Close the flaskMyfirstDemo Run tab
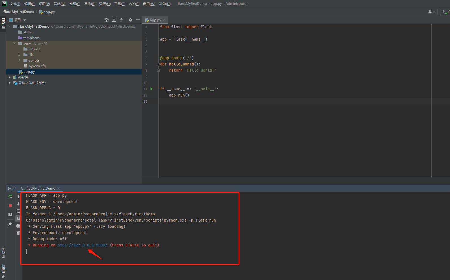 pos(59,189)
